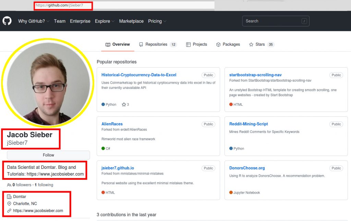Switch to the Repositories tab
The height and width of the screenshot is (221, 351).
157,45
